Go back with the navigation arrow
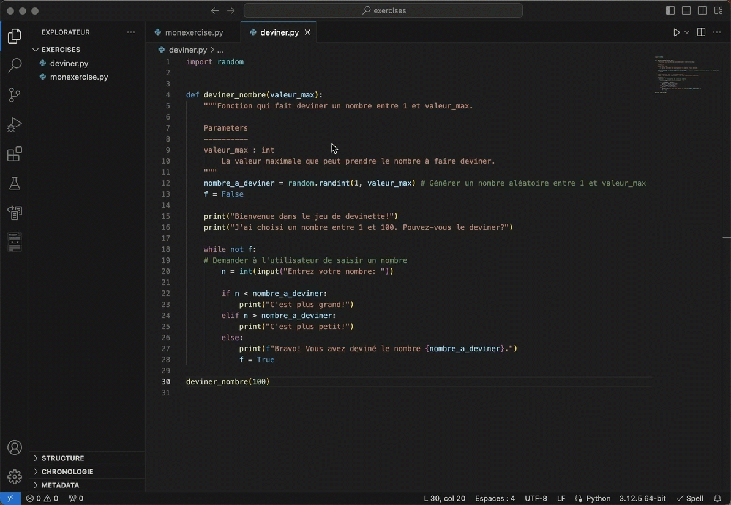 (215, 11)
